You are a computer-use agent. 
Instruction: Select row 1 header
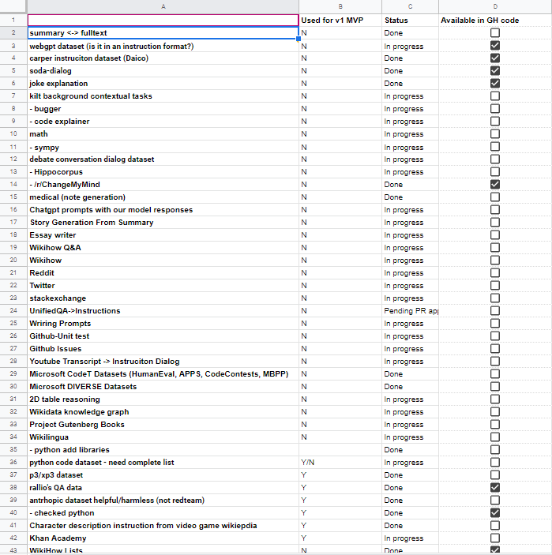point(13,21)
